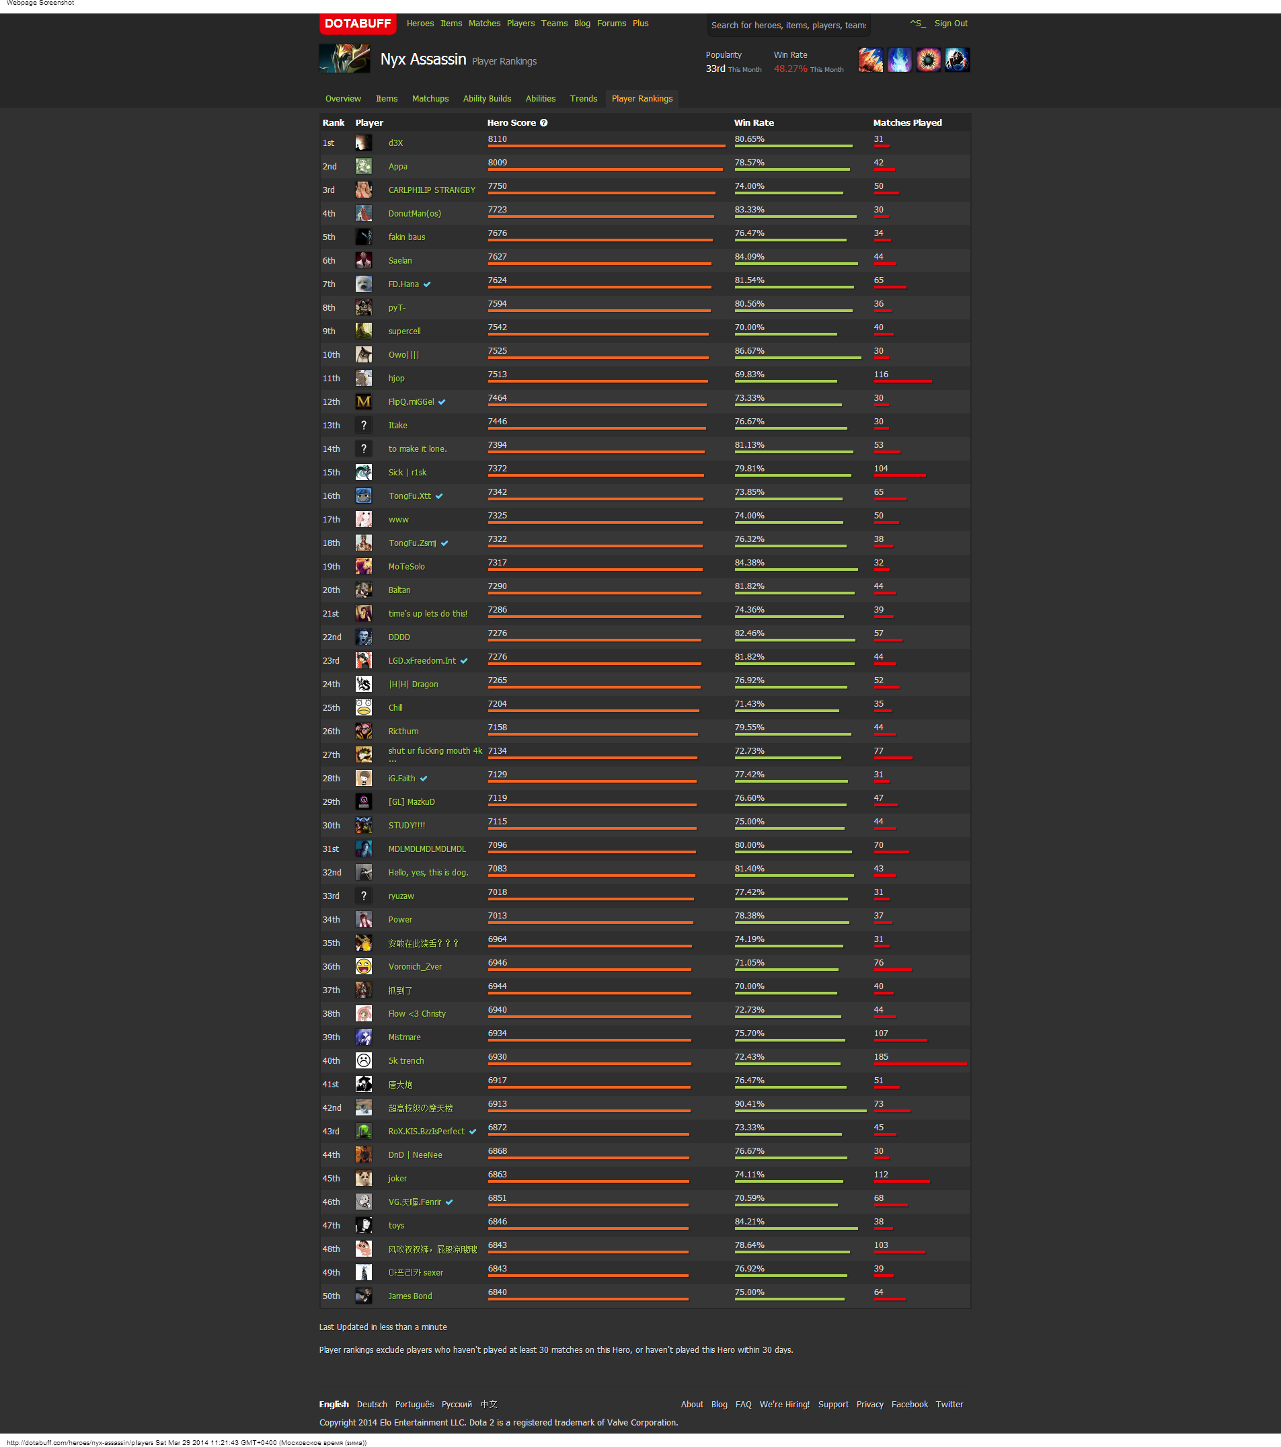This screenshot has width=1281, height=1447.
Task: Click the Nyx Assassin hero portrait
Action: [x=344, y=58]
